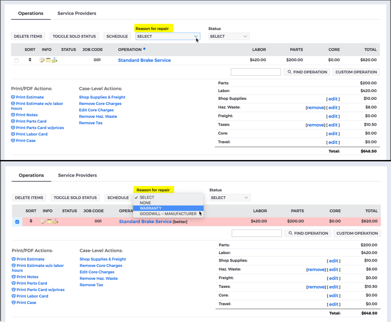Image resolution: width=391 pixels, height=322 pixels.
Task: Click the sort arrows in the unchecked 001 row
Action: click(30, 59)
